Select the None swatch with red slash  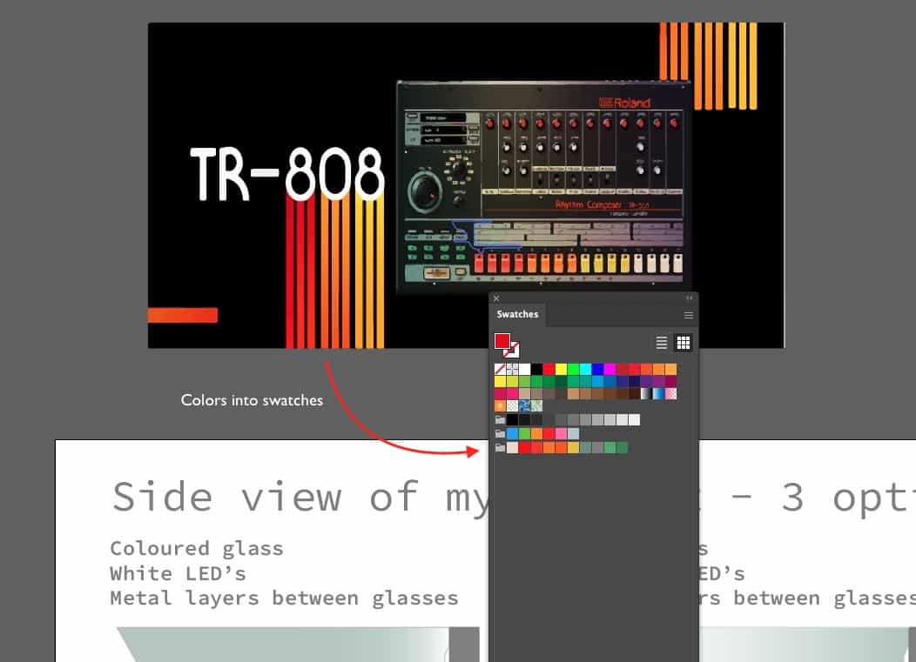[500, 369]
